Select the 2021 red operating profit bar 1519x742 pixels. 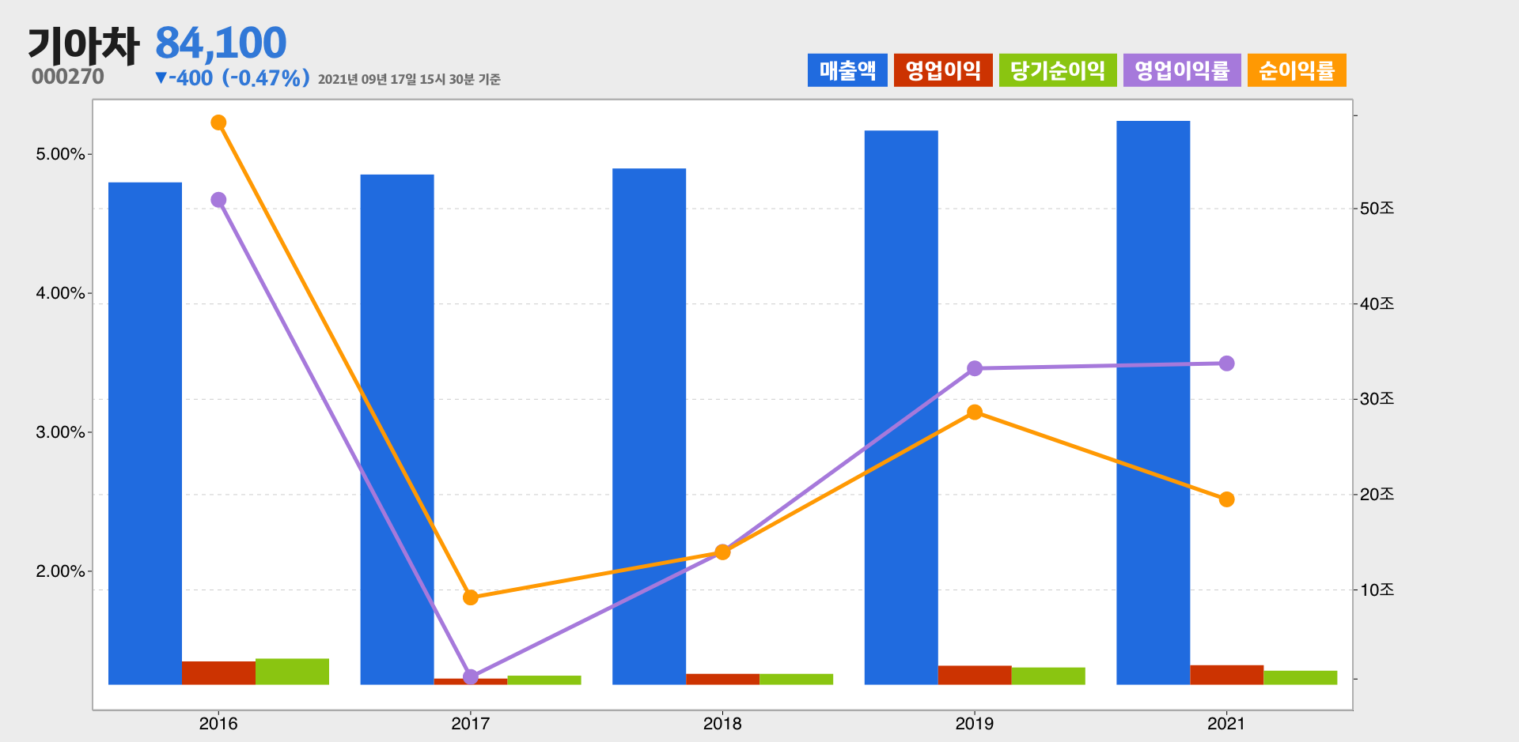(1226, 675)
